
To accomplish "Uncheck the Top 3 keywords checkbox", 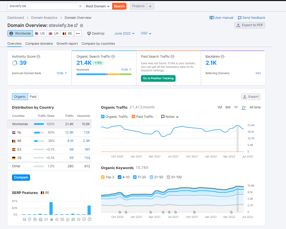I will 103,177.
